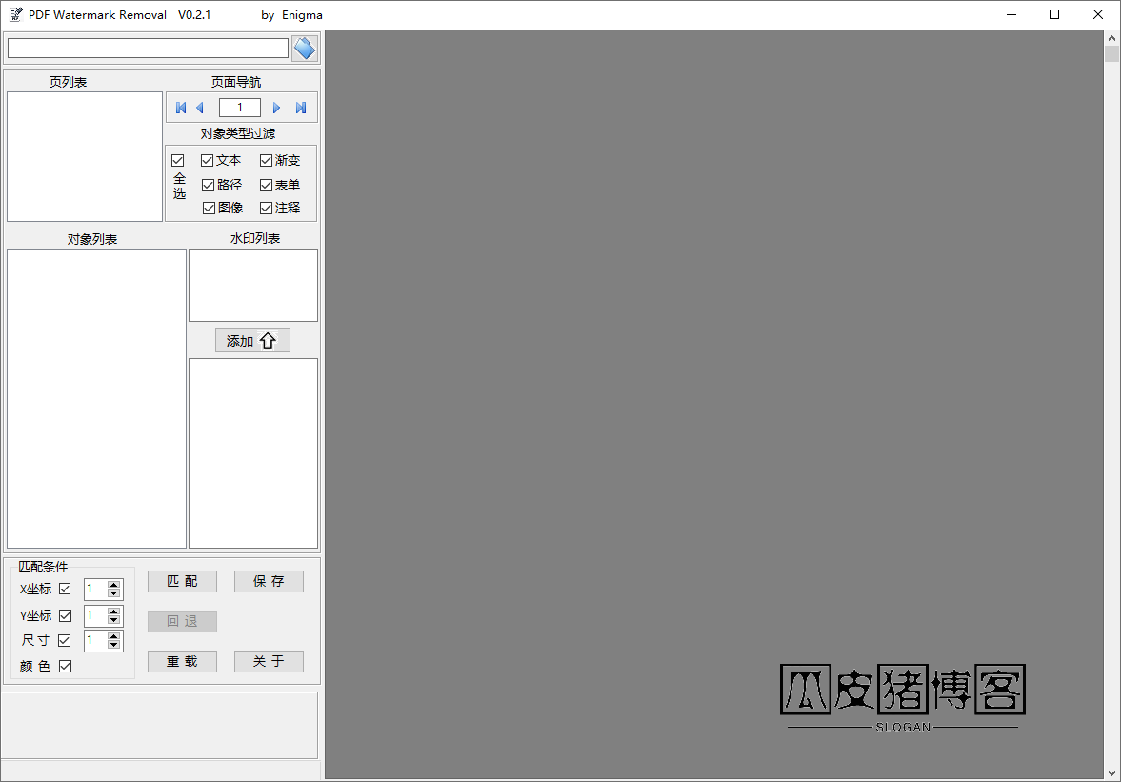1121x782 pixels.
Task: Uncheck the 注释 filter checkbox
Action: coord(267,208)
